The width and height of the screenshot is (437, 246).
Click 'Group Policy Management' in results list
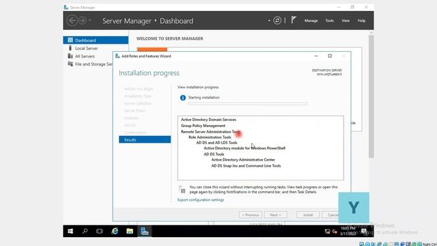203,126
